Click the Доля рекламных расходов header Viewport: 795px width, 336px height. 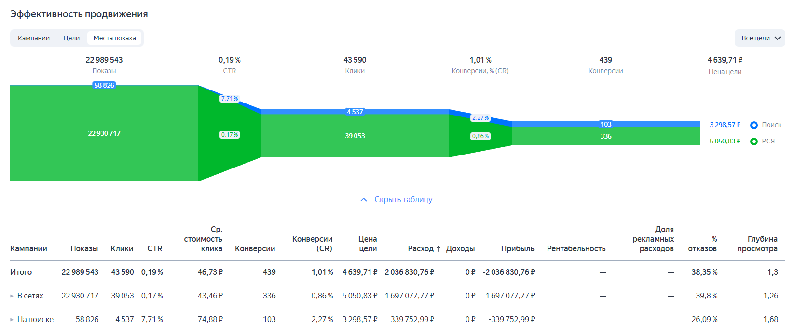653,239
